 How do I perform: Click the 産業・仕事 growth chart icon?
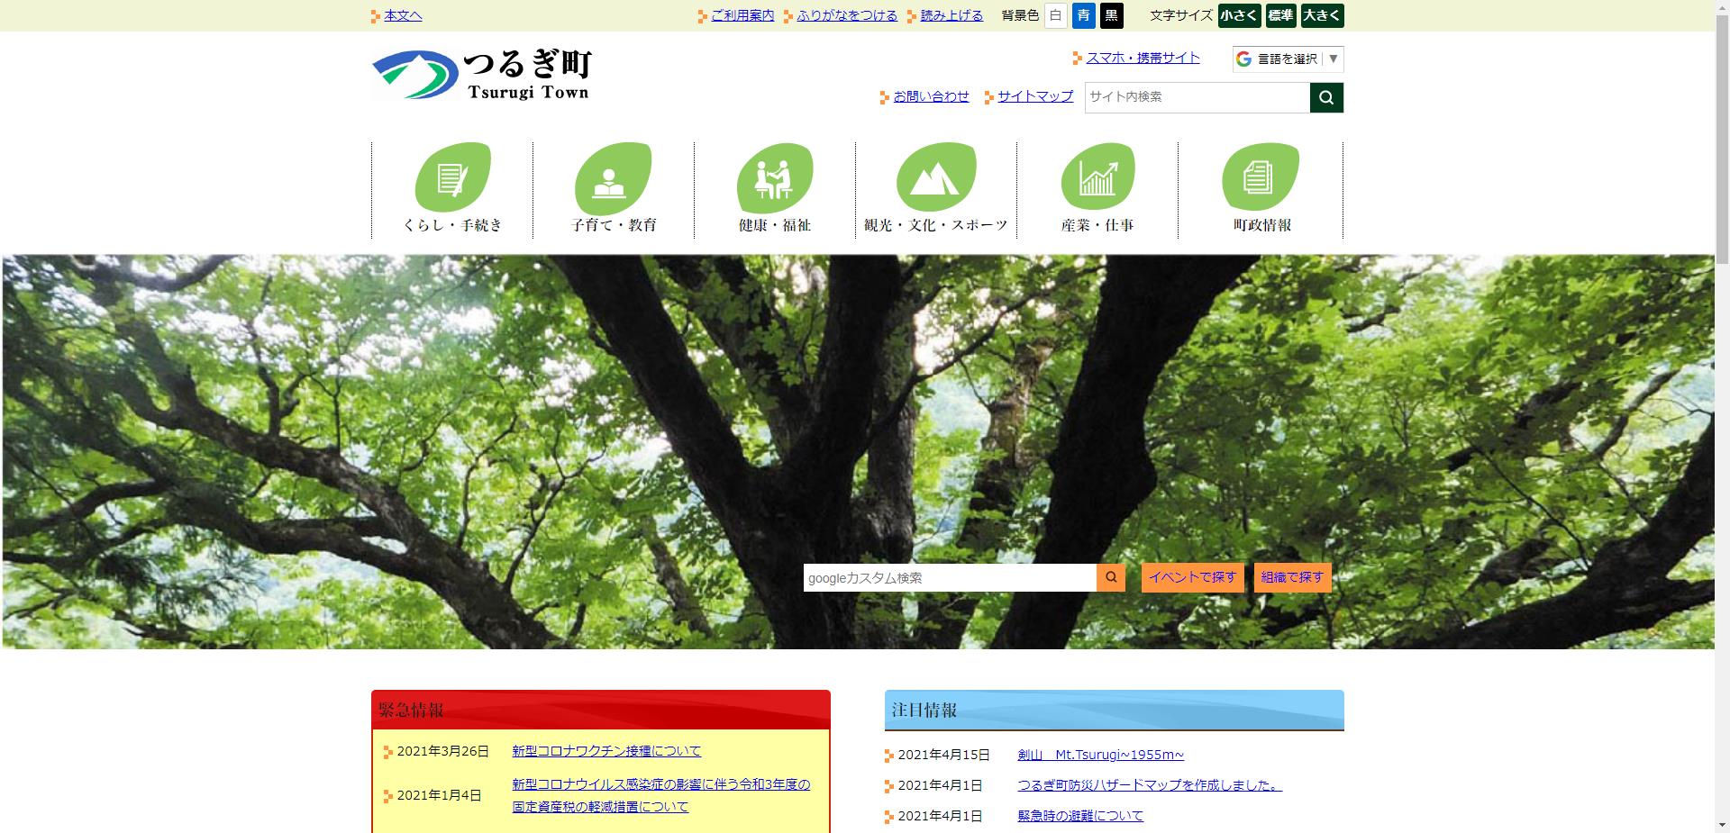coord(1097,177)
